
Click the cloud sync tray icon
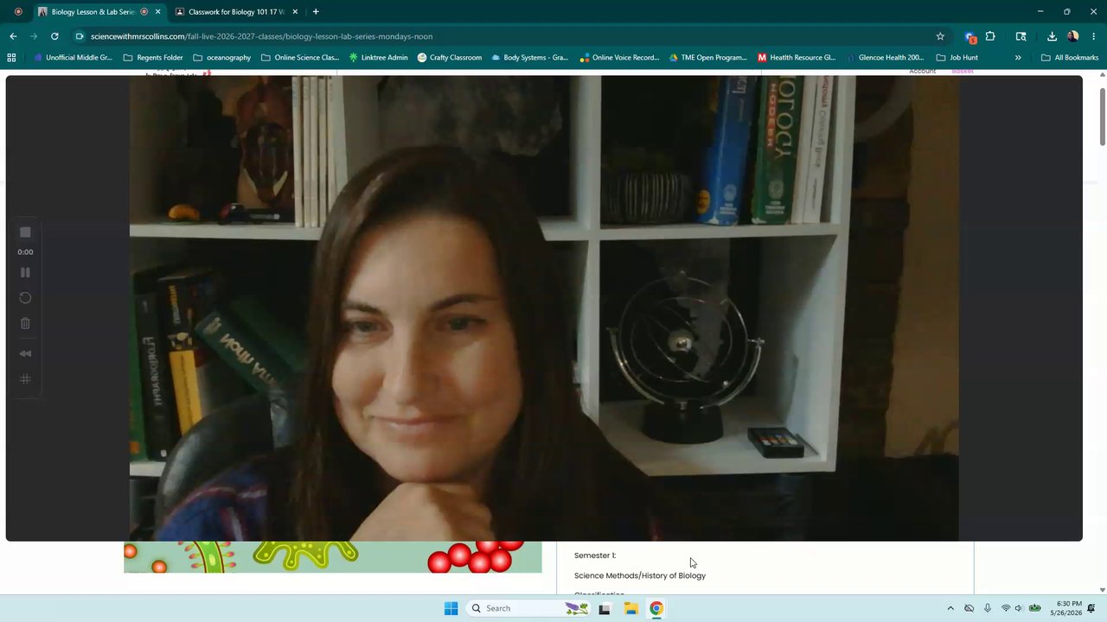pos(969,608)
